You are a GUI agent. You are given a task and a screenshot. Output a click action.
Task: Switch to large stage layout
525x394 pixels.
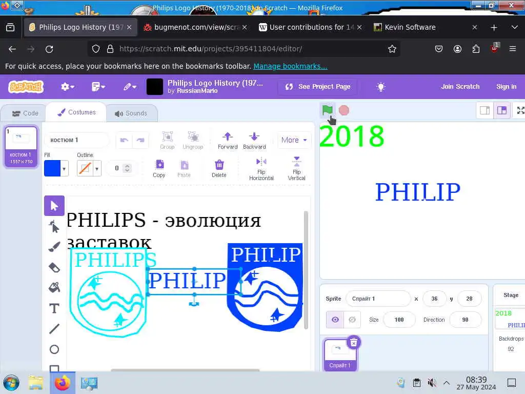(x=501, y=110)
